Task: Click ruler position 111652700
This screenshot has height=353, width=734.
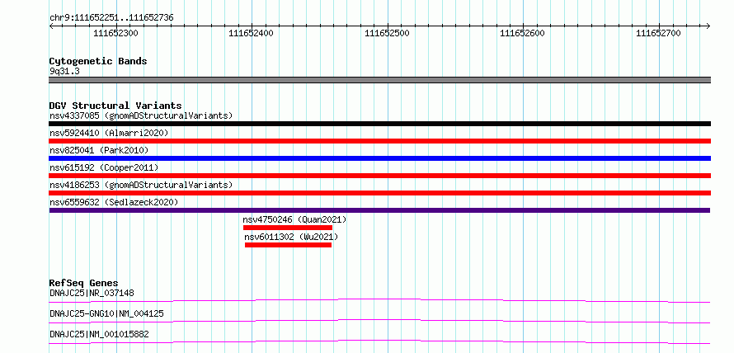Action: coord(659,33)
